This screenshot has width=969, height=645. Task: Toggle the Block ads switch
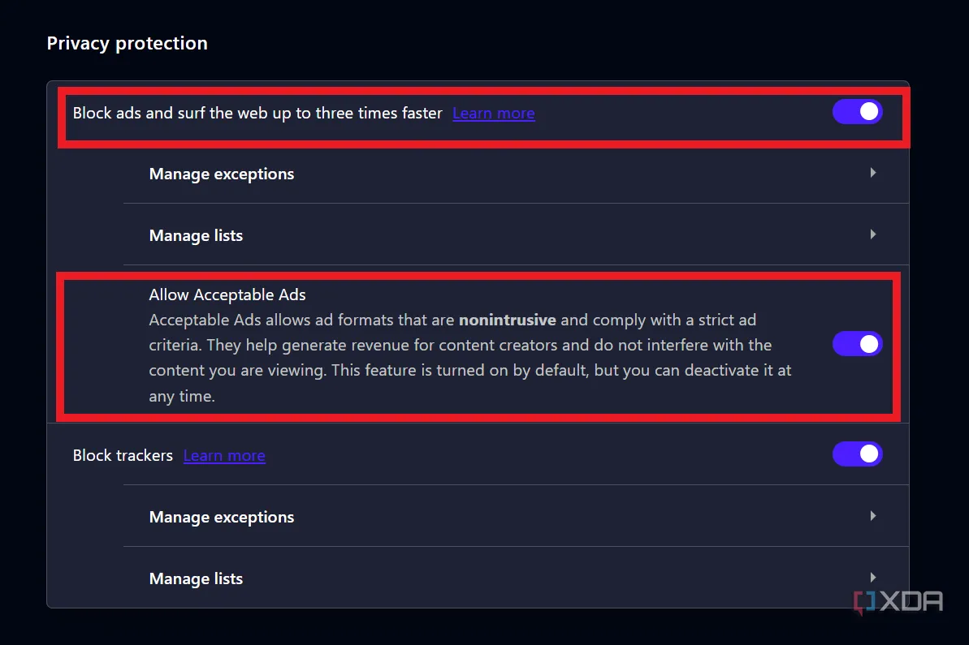click(857, 112)
